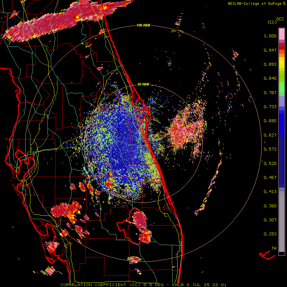Pick the light pink swatch atop color bar
This screenshot has height=287, width=287.
[x=282, y=34]
